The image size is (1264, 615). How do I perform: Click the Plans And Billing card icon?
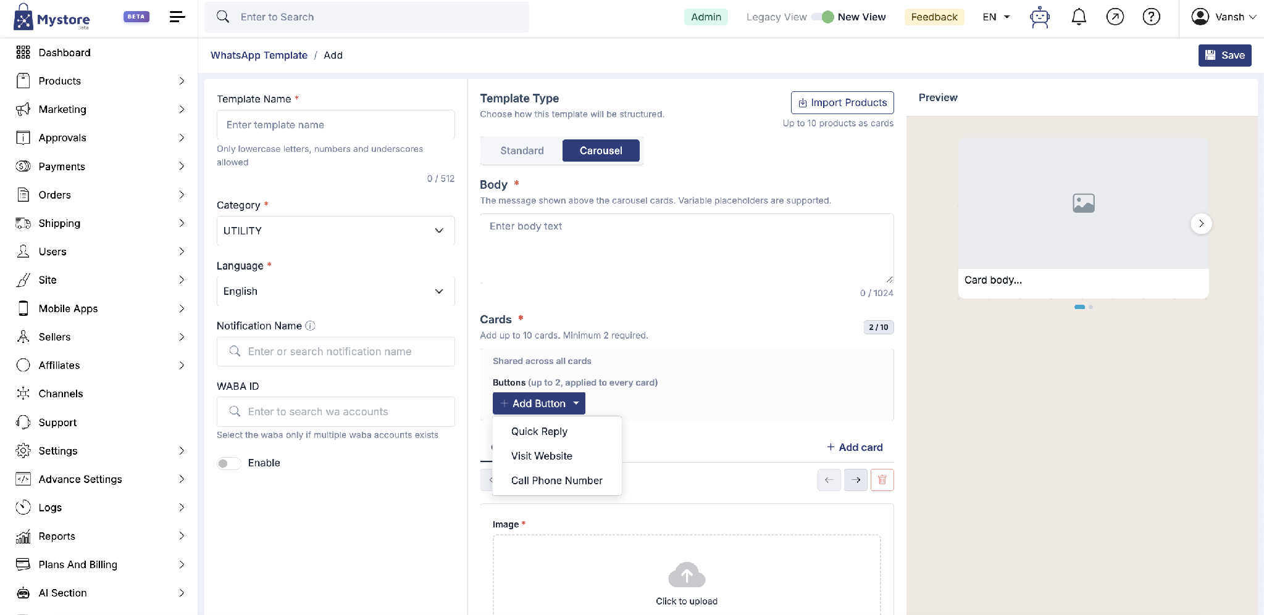point(23,564)
